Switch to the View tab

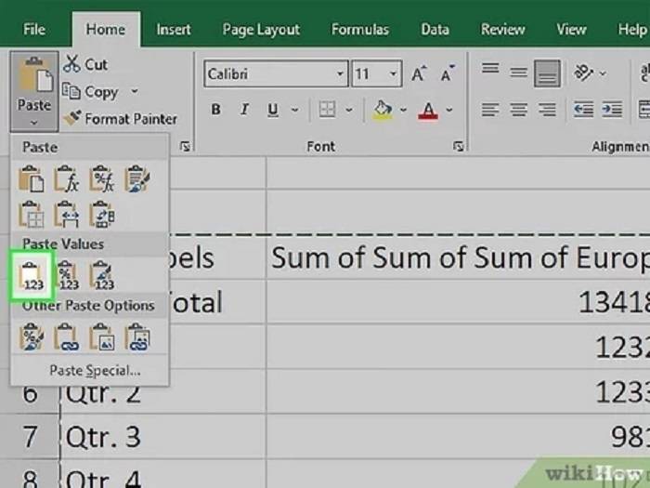pyautogui.click(x=571, y=30)
